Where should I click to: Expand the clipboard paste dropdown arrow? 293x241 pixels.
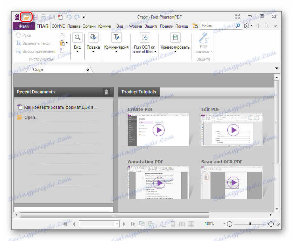point(67,43)
